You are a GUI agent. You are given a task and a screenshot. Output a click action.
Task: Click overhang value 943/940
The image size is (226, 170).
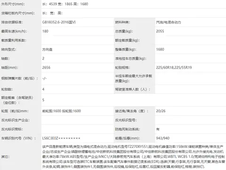[x=163, y=138]
